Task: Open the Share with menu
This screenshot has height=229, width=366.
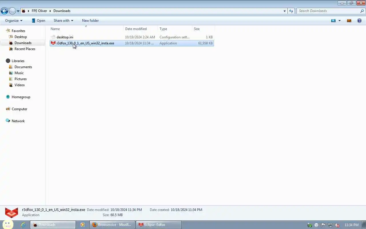Action: [63, 21]
